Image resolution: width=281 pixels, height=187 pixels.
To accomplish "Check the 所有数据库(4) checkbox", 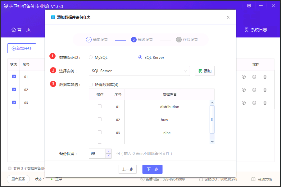I will click(x=91, y=85).
